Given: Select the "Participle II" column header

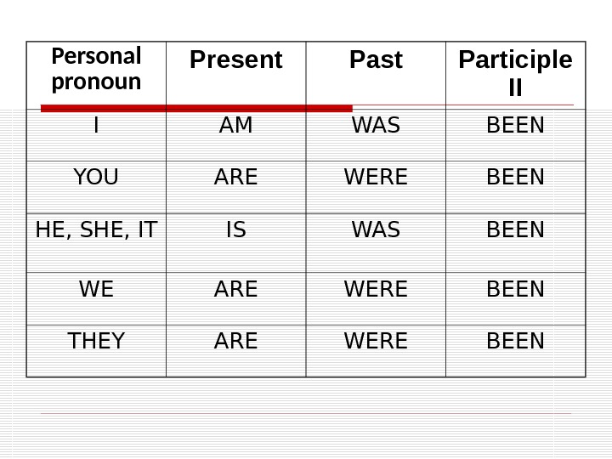Looking at the screenshot, I should tap(515, 74).
